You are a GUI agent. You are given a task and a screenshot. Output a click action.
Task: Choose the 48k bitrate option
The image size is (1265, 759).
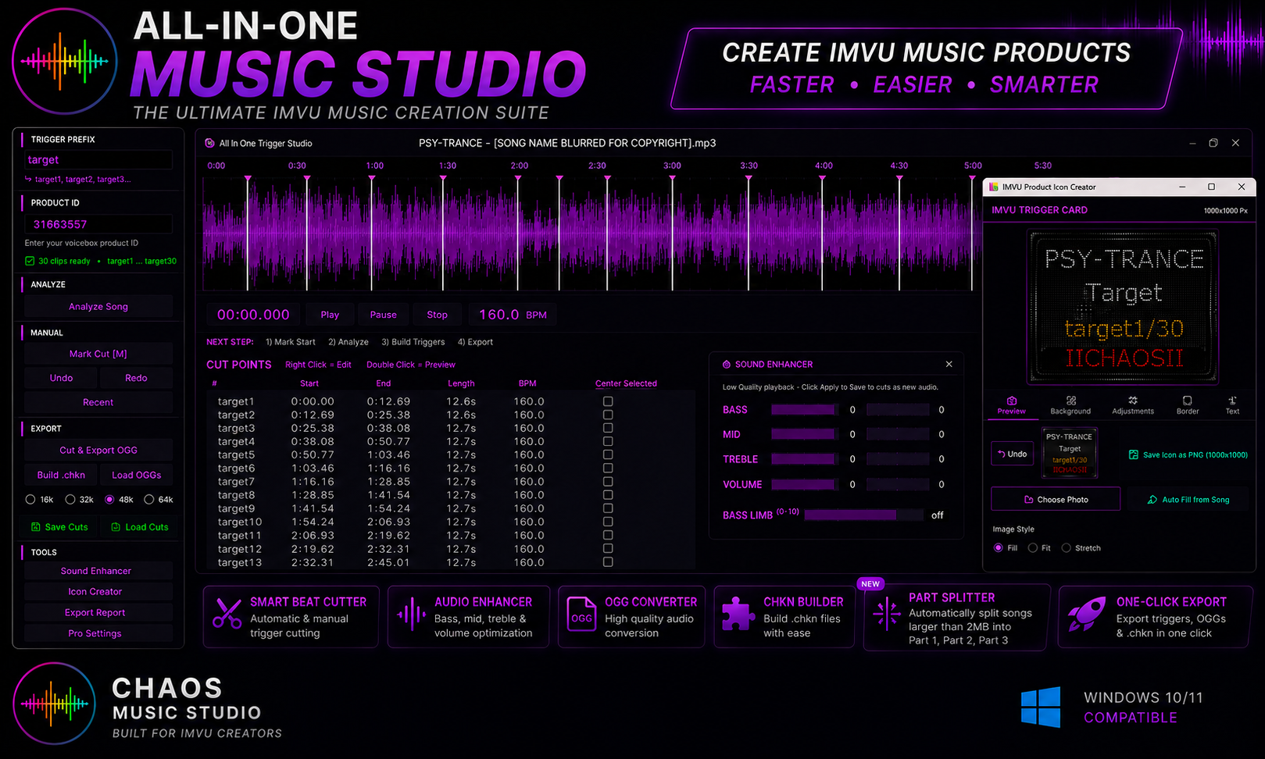tap(109, 500)
